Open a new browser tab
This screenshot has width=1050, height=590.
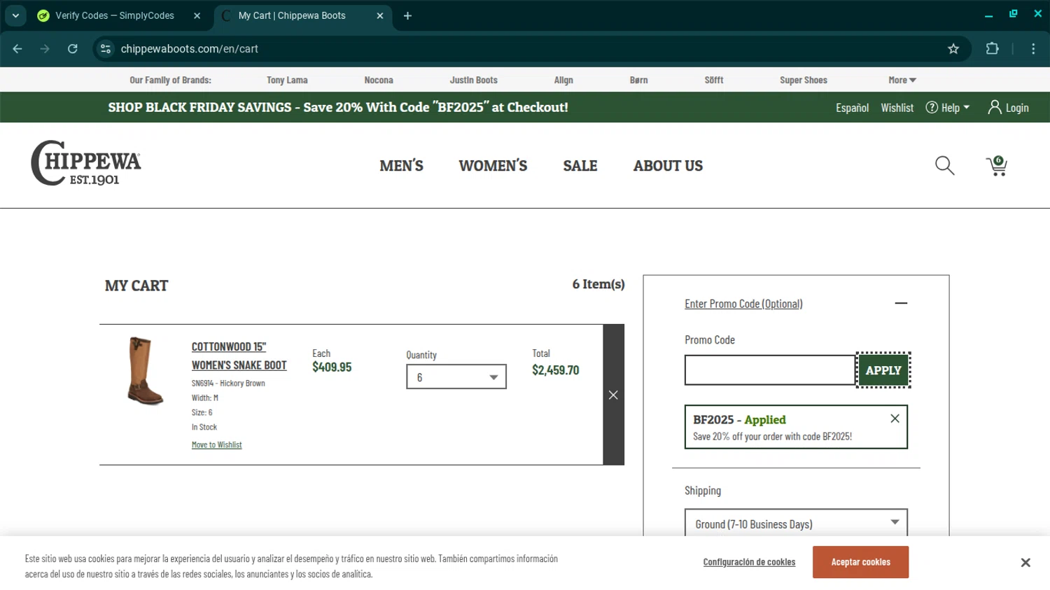(x=407, y=15)
